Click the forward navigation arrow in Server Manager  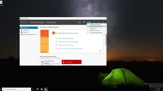point(25,22)
